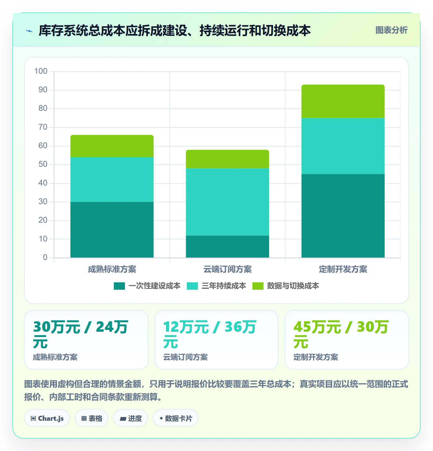Open the 定制开发方案 data card
433x451 pixels.
[347, 340]
